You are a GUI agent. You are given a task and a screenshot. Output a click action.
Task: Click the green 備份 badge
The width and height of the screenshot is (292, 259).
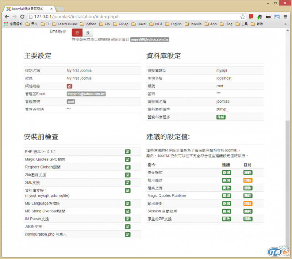click(221, 117)
